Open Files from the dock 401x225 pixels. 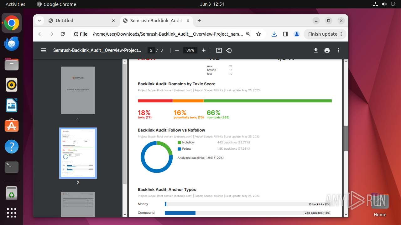(x=12, y=64)
